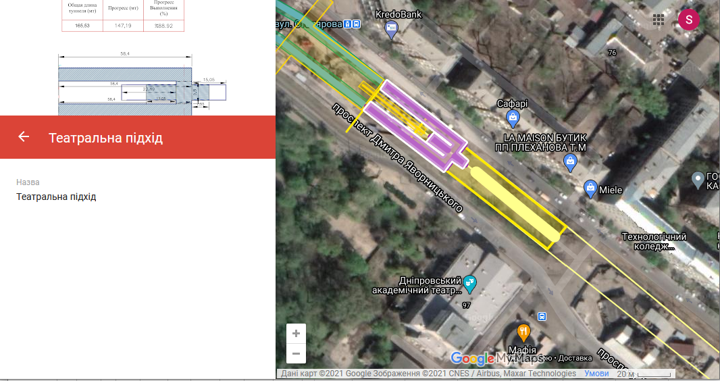Screen dimensions: 720x381
Task: Zoom out of the map
Action: [296, 353]
